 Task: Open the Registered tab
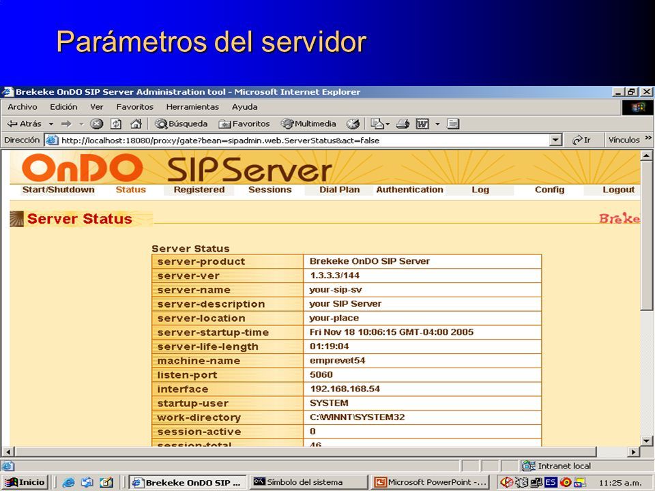coord(199,190)
